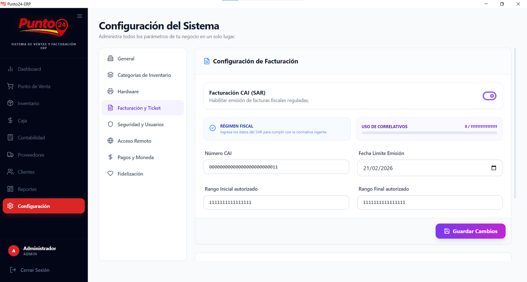Toggle the Facturación CAI (SAR) switch
The width and height of the screenshot is (527, 282).
click(x=489, y=96)
